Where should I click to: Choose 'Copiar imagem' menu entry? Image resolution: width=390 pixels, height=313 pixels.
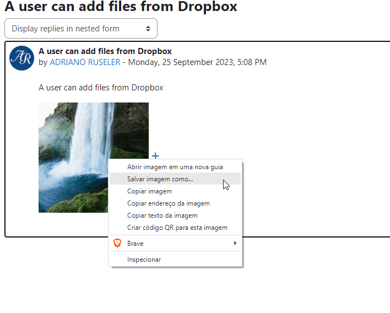click(175, 191)
